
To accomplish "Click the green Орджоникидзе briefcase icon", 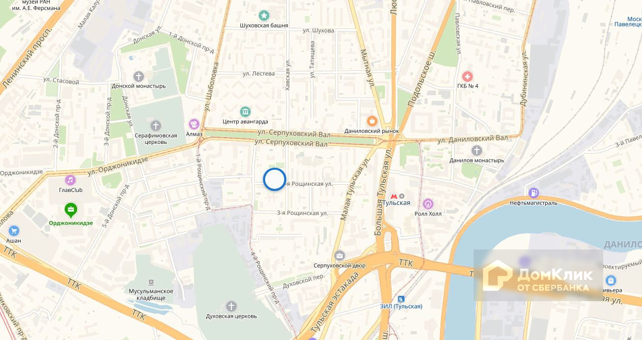I will pyautogui.click(x=71, y=210).
